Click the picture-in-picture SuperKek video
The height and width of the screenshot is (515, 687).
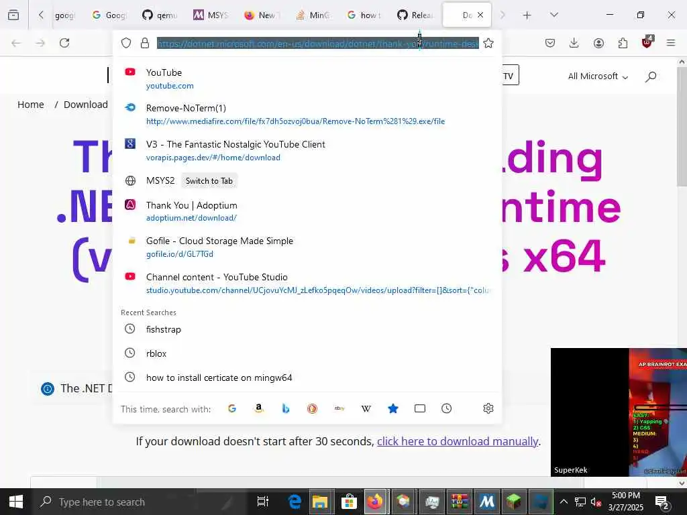[x=619, y=412]
